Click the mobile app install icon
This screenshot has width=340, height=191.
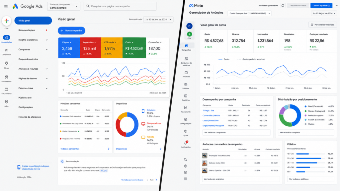click(19, 167)
